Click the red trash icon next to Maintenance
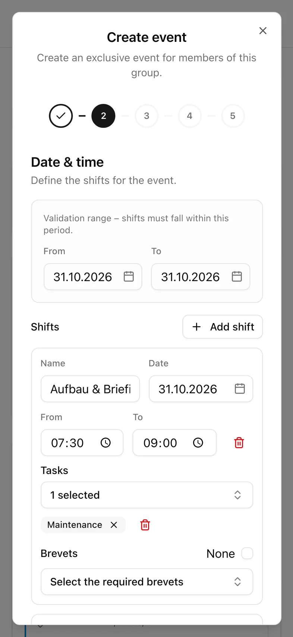The height and width of the screenshot is (637, 293). [x=145, y=525]
